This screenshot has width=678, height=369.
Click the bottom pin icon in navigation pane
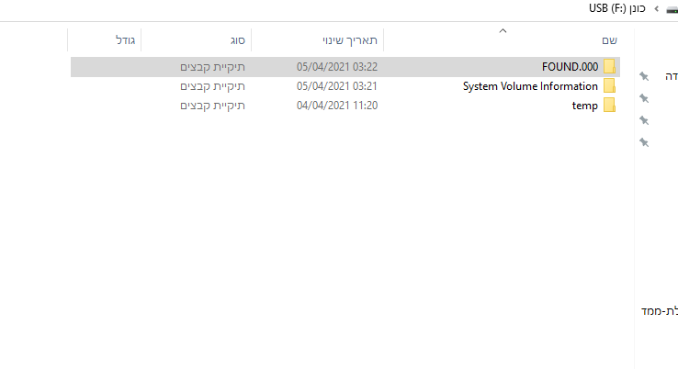point(644,142)
